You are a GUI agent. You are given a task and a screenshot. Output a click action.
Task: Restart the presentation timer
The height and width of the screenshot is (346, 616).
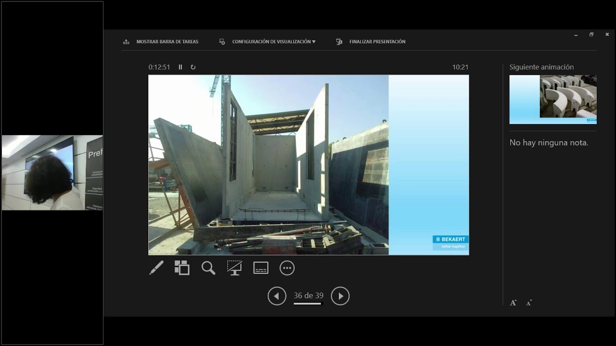click(193, 67)
